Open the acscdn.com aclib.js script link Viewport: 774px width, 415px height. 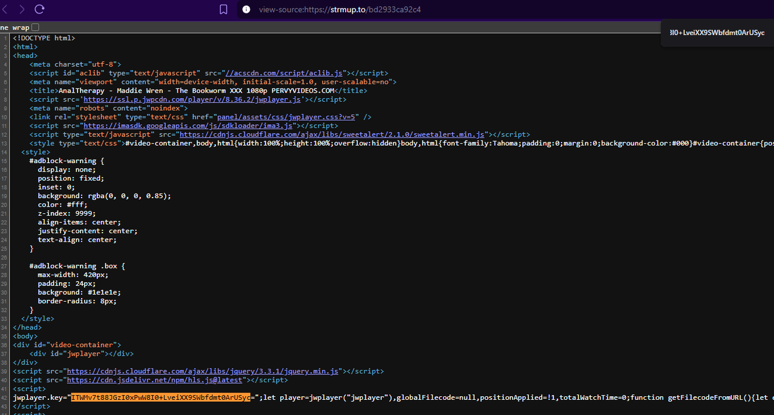pos(284,73)
